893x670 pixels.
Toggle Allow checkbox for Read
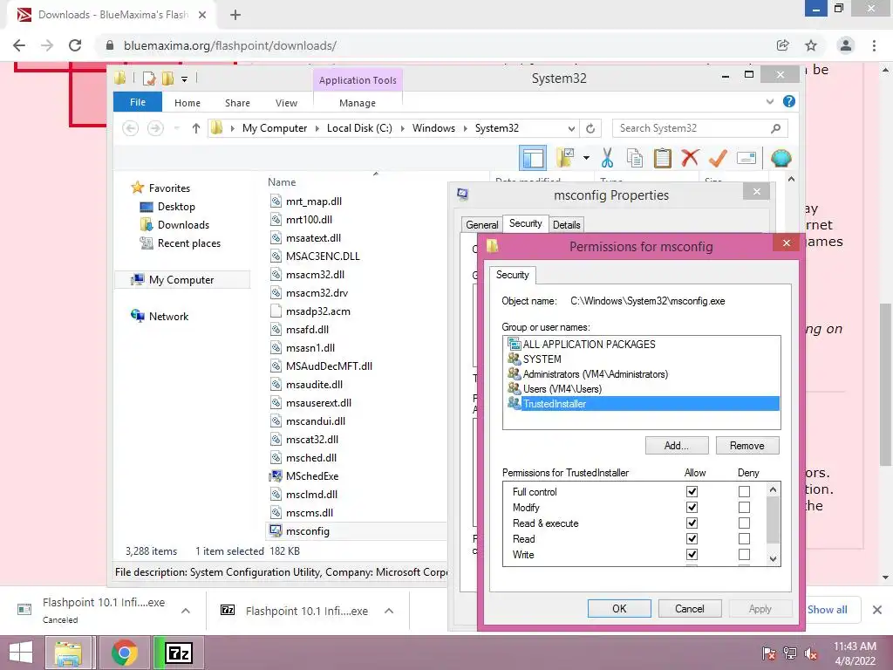click(x=692, y=538)
